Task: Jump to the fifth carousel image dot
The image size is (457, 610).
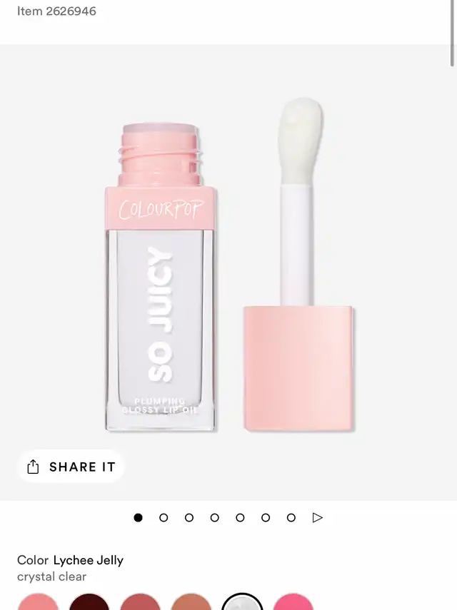Action: pyautogui.click(x=240, y=517)
